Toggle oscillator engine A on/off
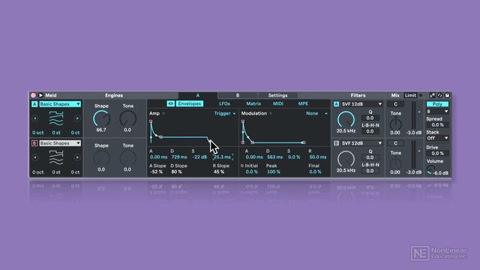The image size is (480, 270). 34,104
